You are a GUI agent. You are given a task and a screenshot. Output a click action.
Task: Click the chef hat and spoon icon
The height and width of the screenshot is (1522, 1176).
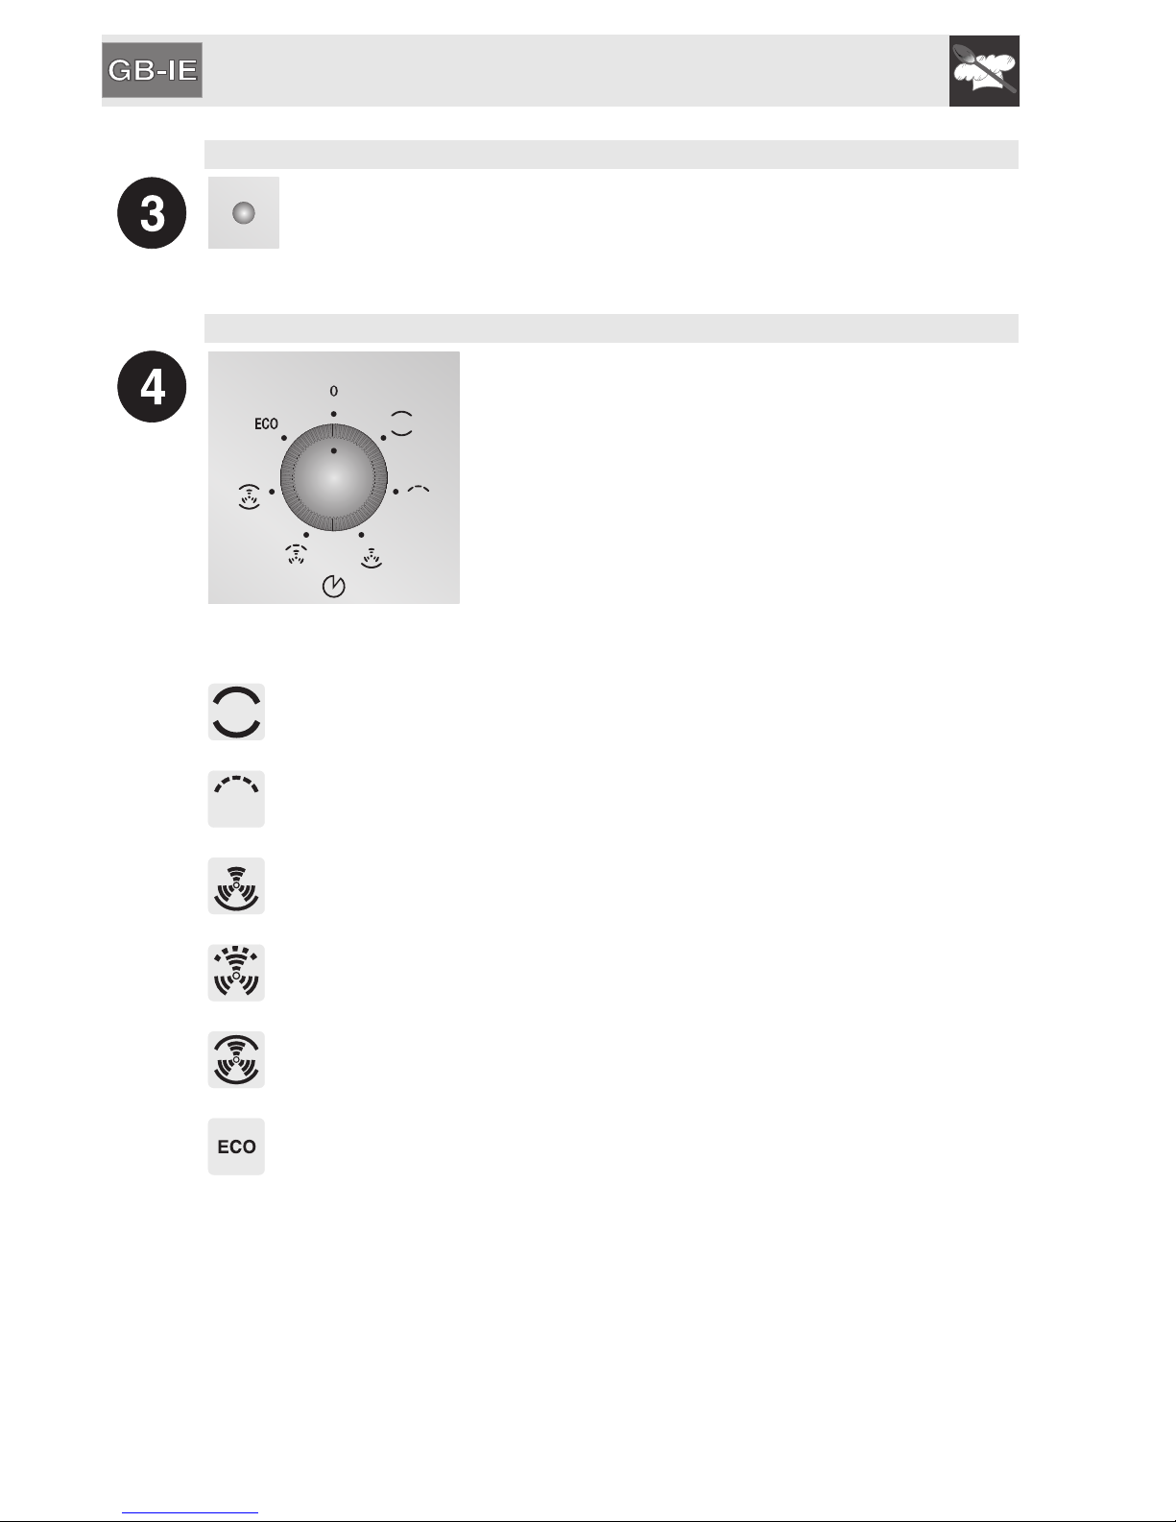click(984, 71)
